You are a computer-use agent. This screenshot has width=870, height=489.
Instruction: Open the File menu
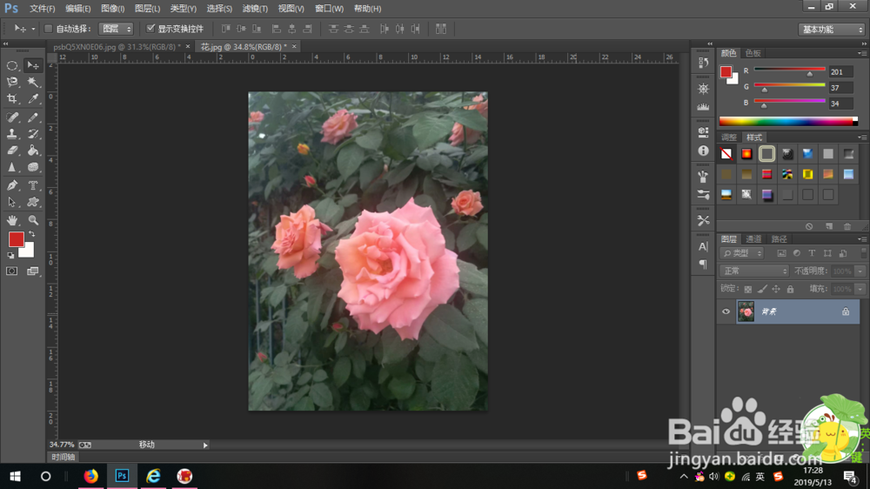42,9
